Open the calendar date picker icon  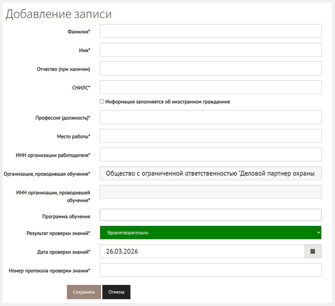[x=313, y=251]
